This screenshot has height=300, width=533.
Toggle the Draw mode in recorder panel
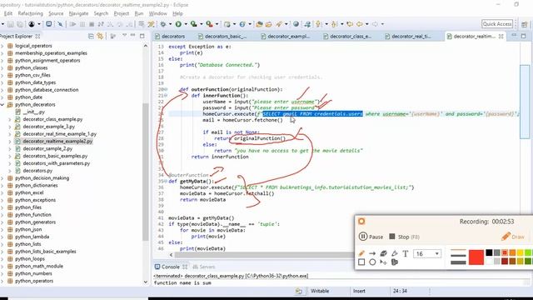513,237
